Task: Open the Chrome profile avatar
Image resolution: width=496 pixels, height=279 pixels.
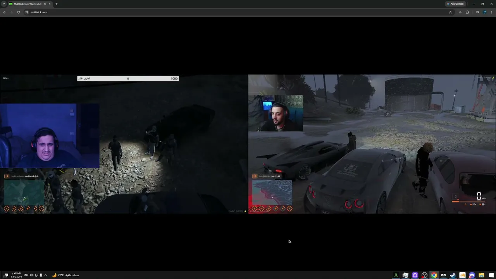Action: click(484, 12)
